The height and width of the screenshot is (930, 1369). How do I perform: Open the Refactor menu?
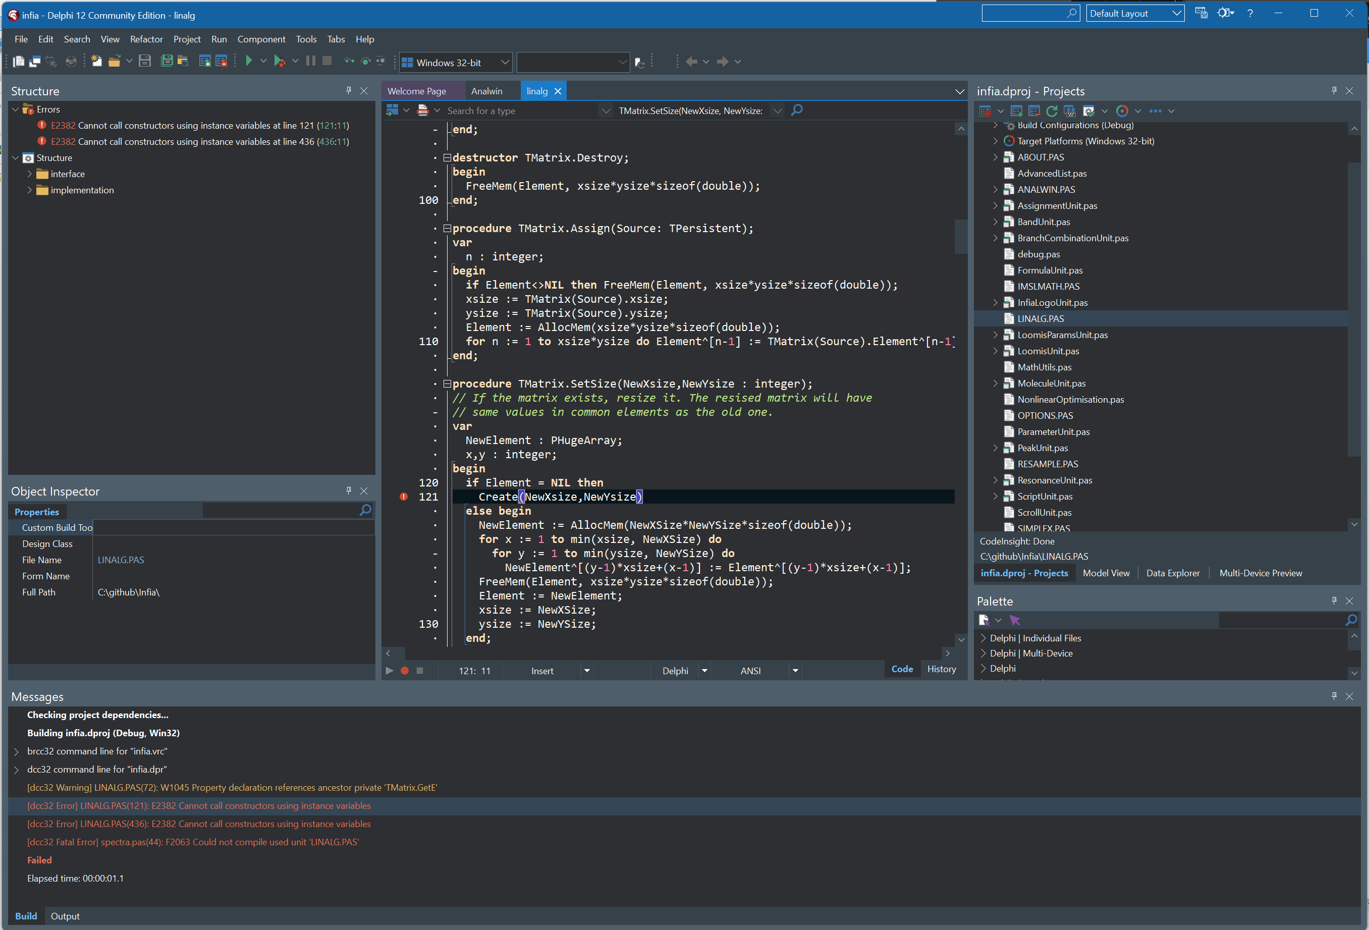click(x=146, y=39)
